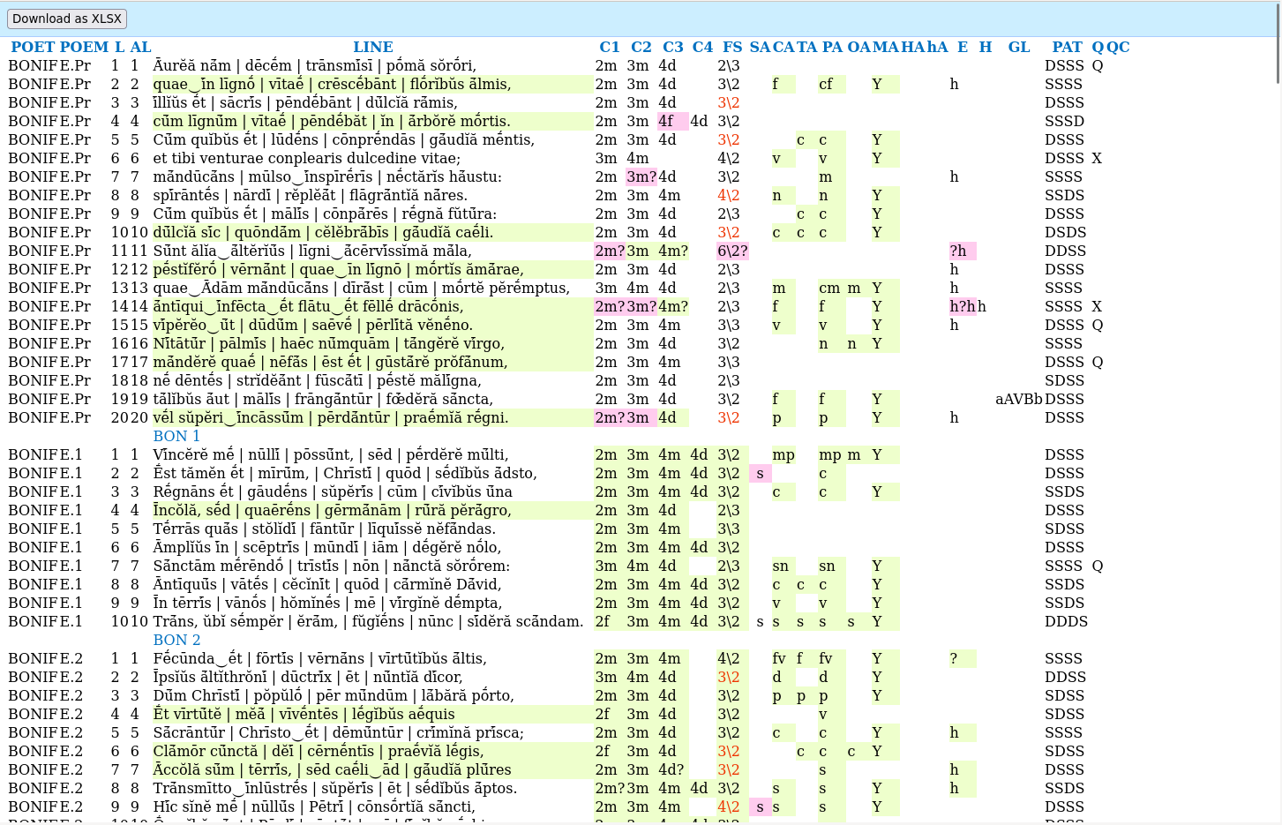Click the line 'Cūm quĭbŭs ét | mālīs | cōnpārēs'
Screen dimensions: 1282x825
click(372, 214)
